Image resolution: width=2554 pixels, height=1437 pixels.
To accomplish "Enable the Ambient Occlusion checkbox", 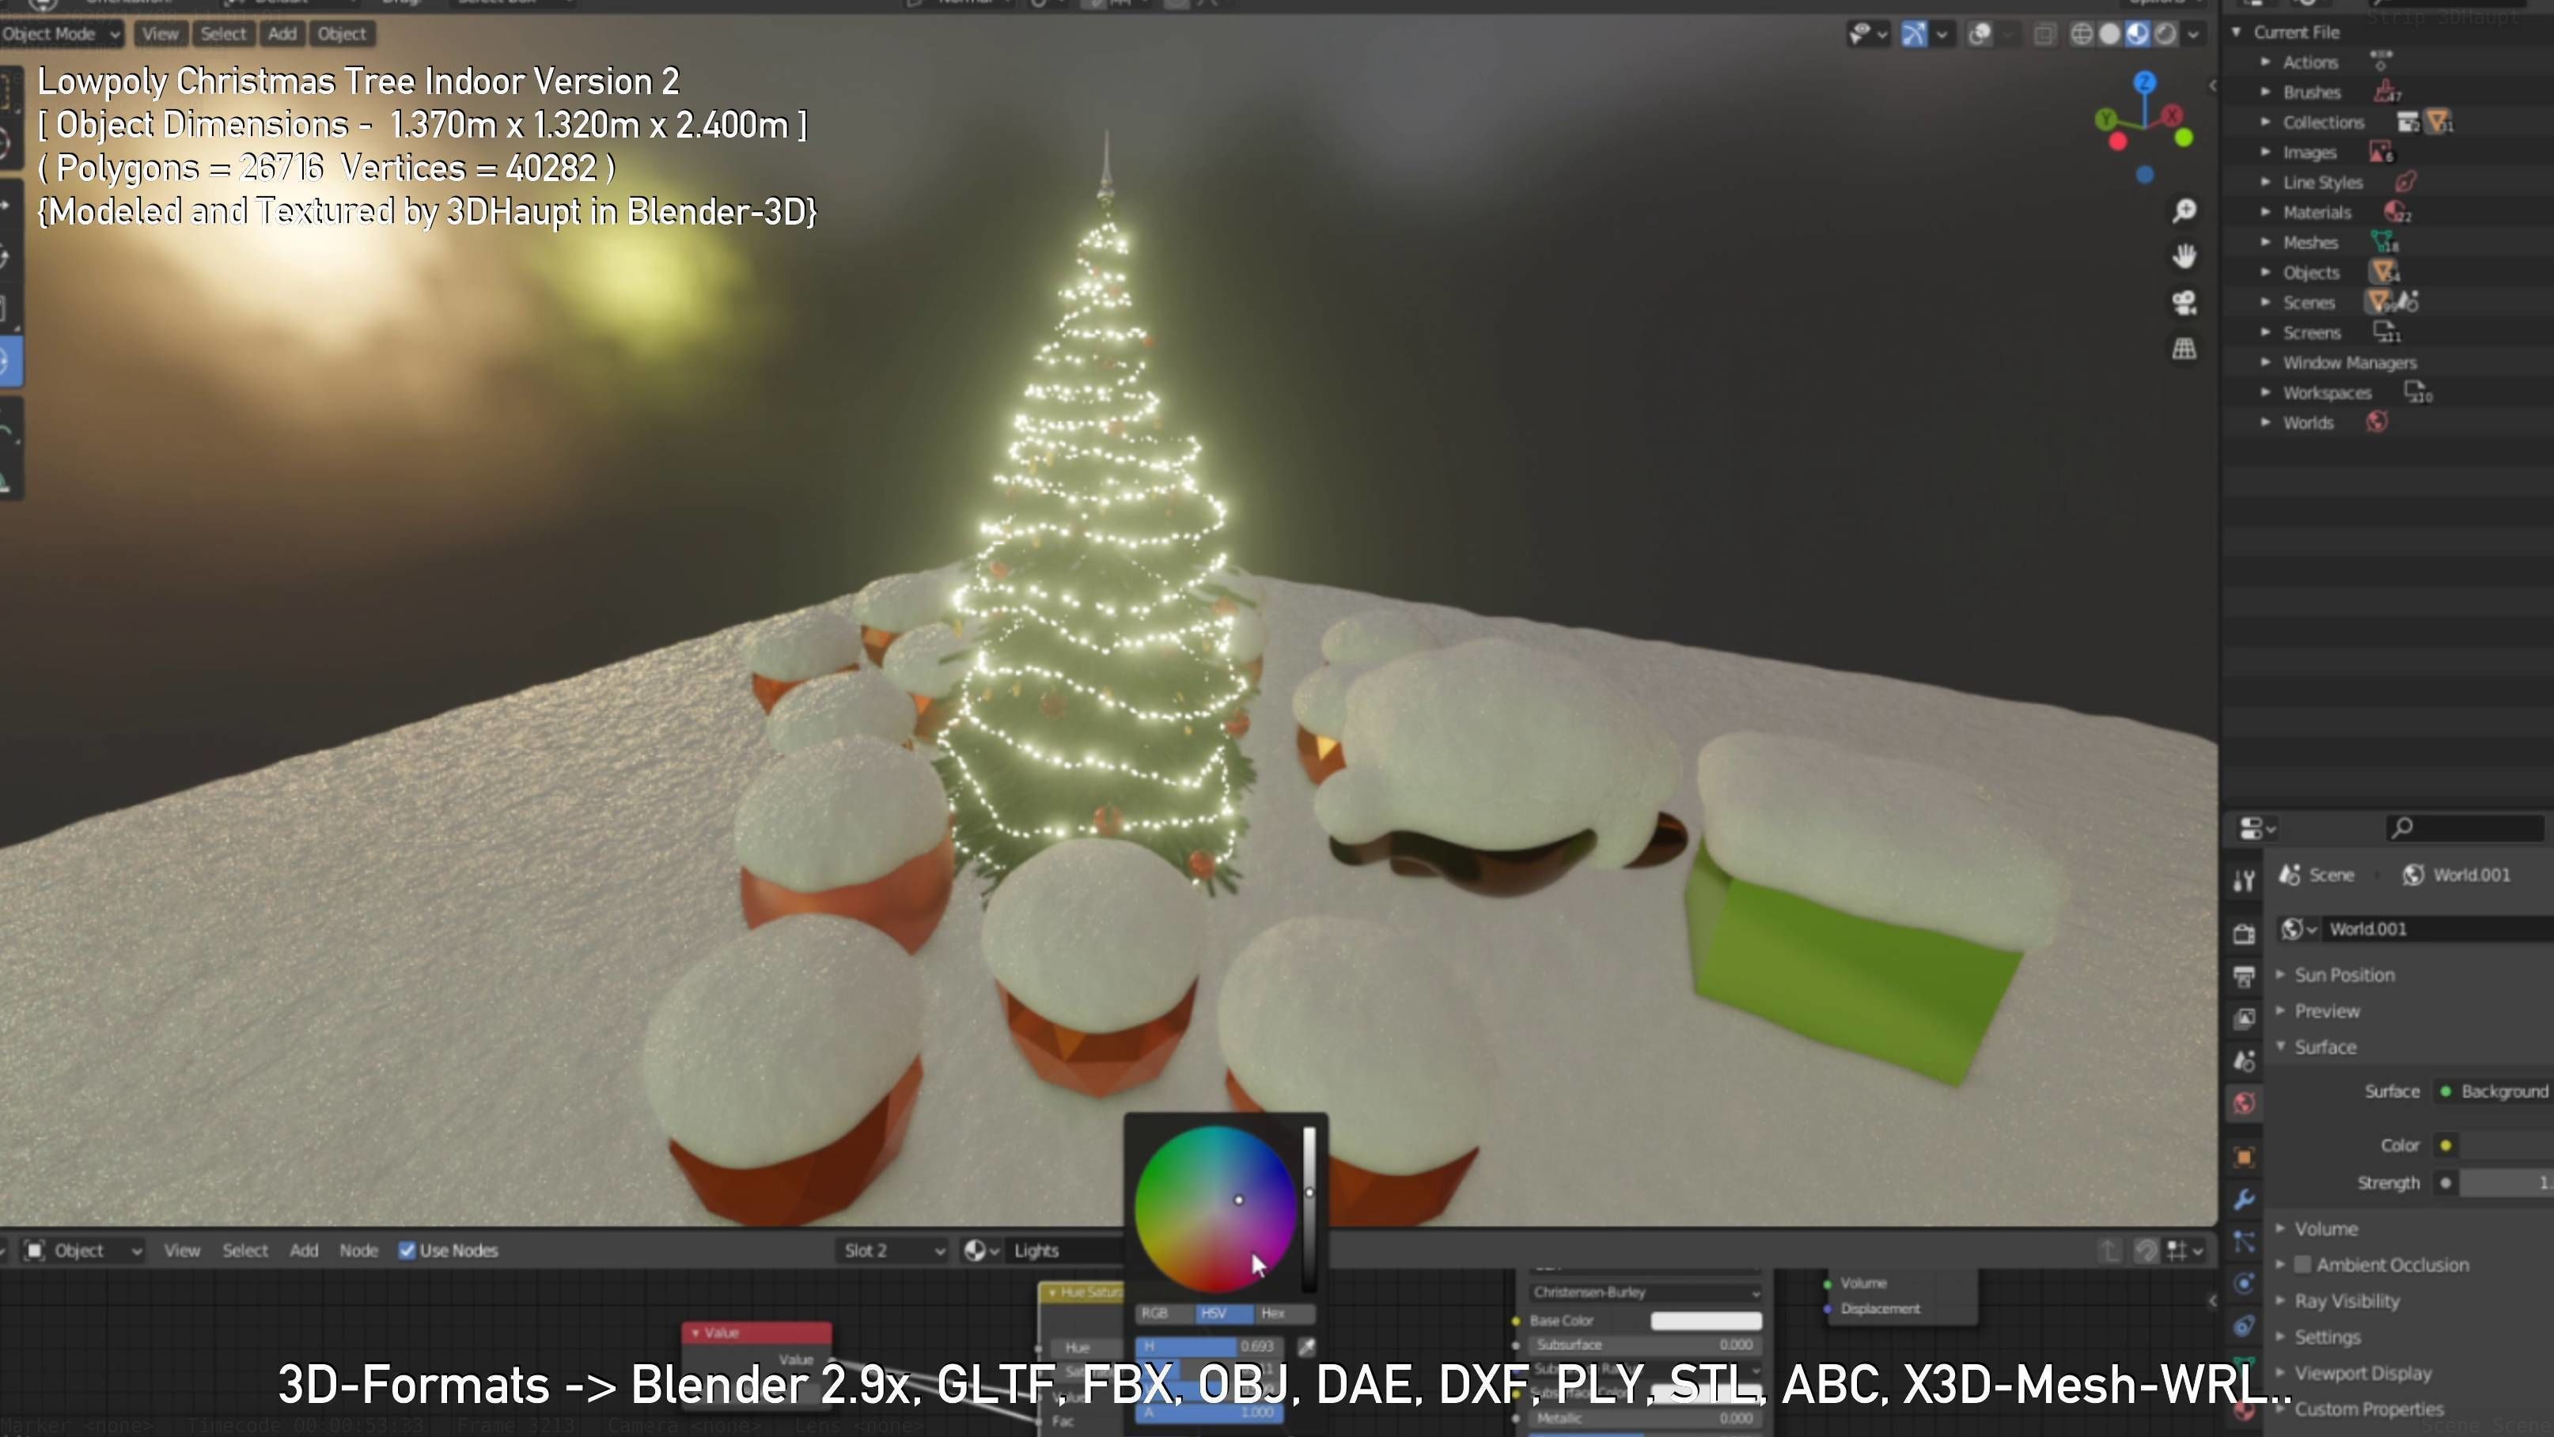I will 2303,1265.
